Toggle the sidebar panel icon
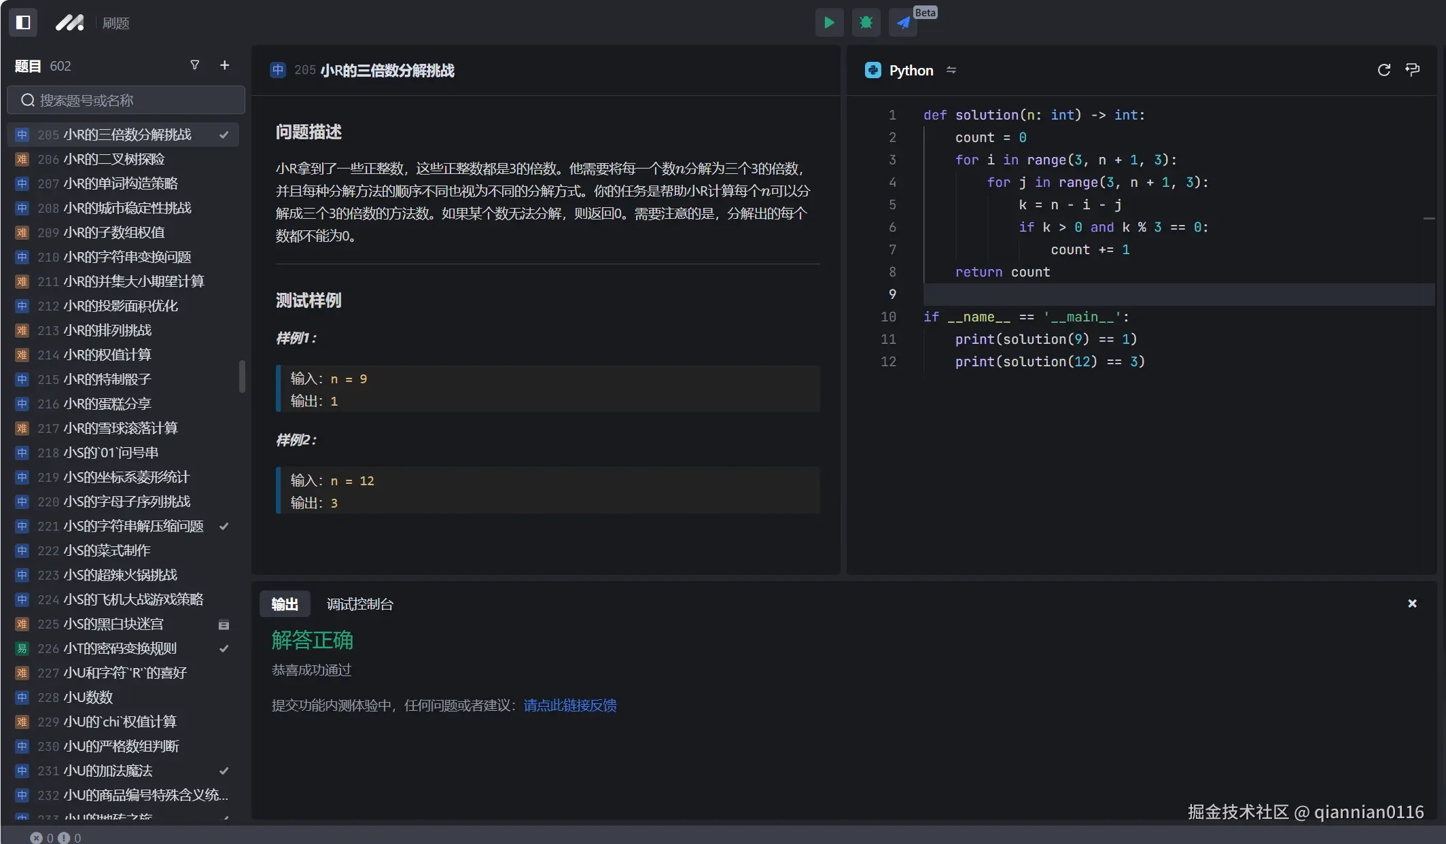Viewport: 1446px width, 844px height. click(x=23, y=22)
